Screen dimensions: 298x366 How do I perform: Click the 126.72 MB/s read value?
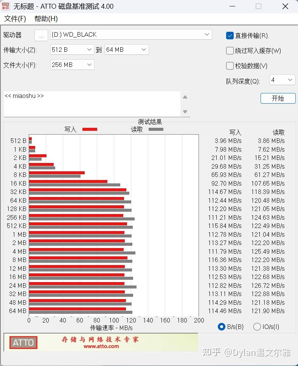tap(268, 285)
